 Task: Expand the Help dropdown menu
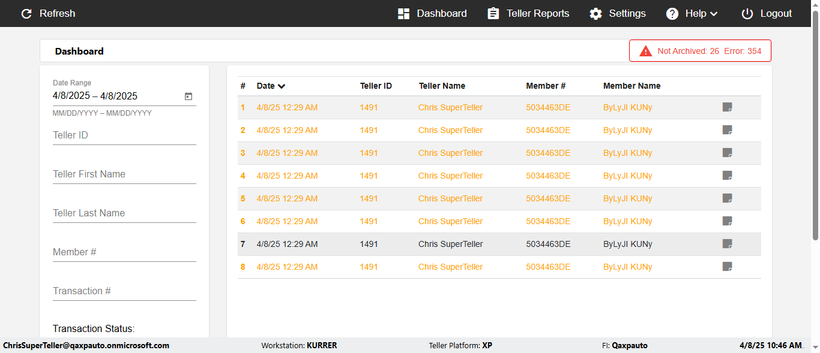point(692,14)
